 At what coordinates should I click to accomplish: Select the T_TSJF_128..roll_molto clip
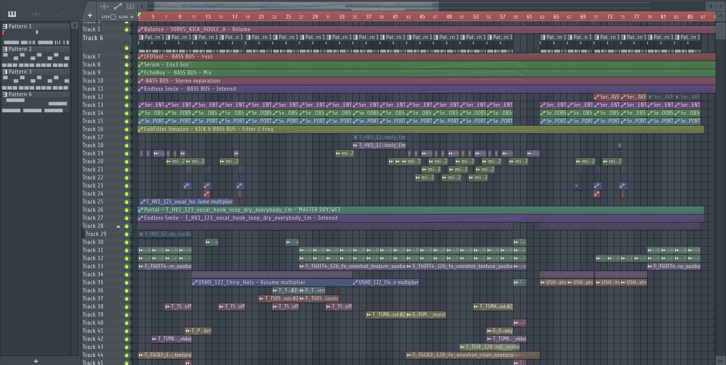tap(490, 347)
